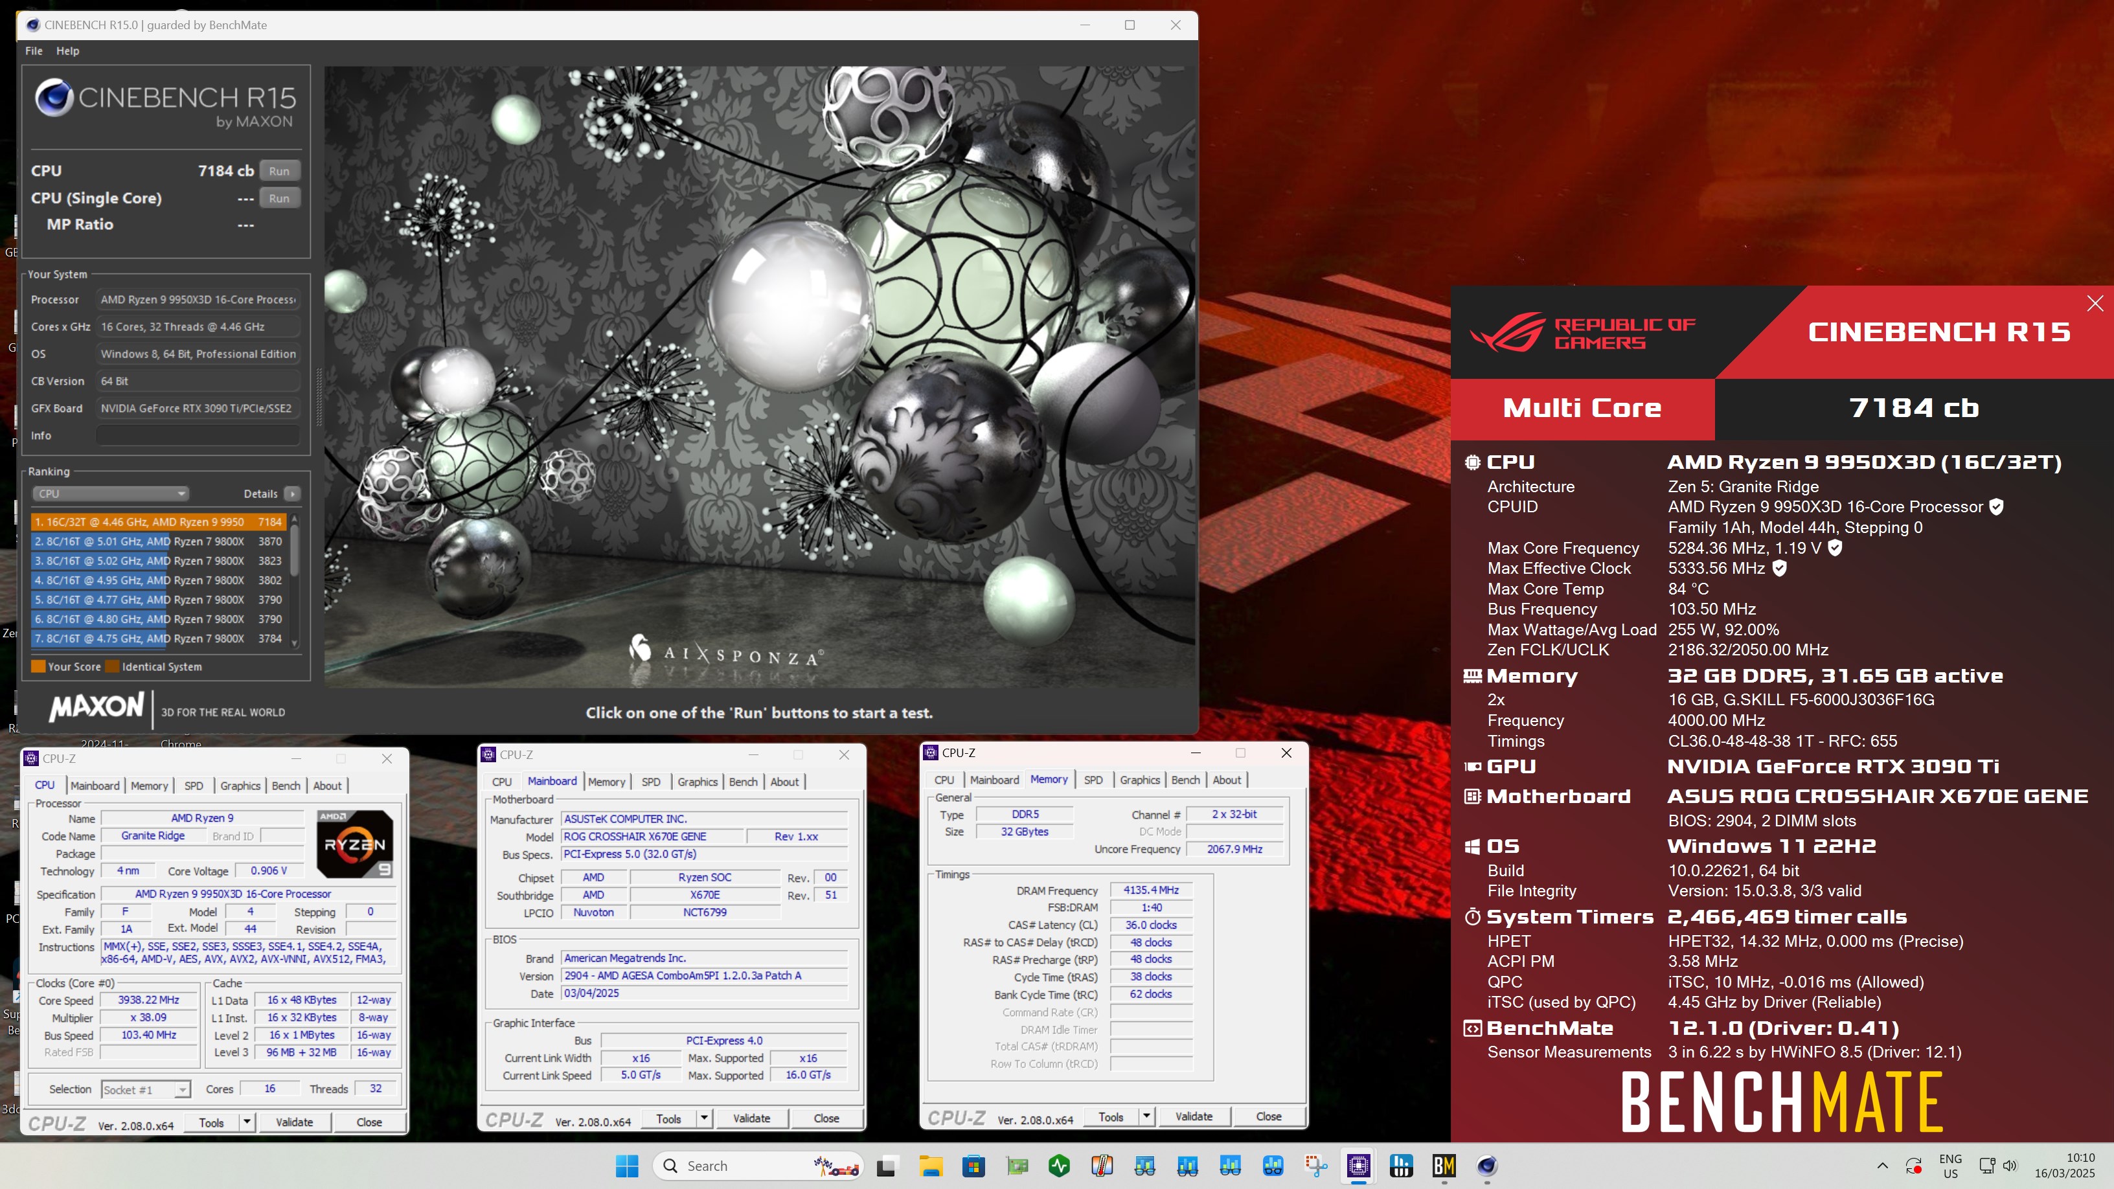Open File Explorer from the taskbar
The width and height of the screenshot is (2114, 1189).
pyautogui.click(x=930, y=1165)
